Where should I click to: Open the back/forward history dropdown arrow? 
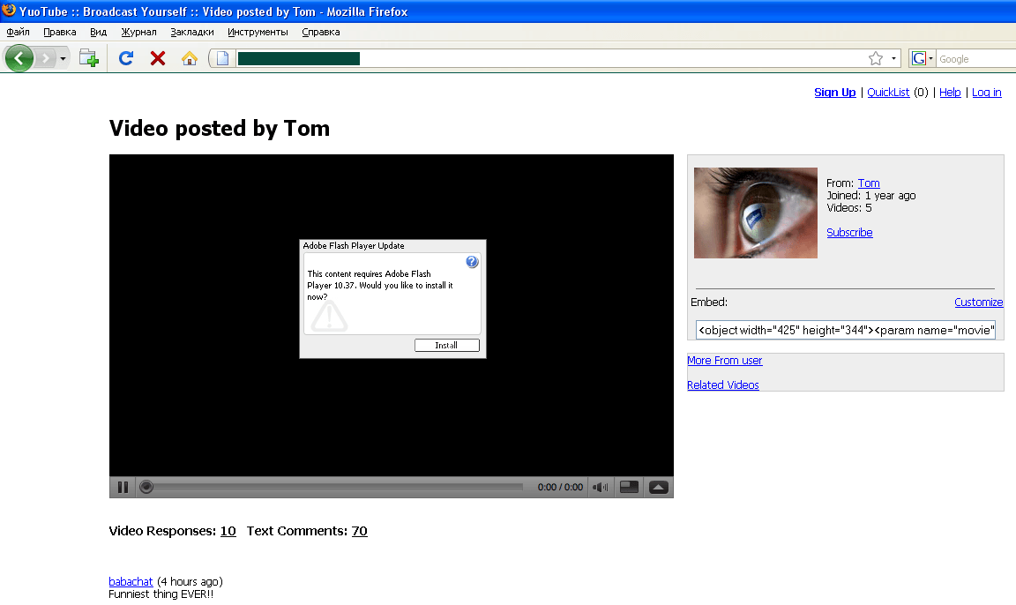pyautogui.click(x=63, y=59)
